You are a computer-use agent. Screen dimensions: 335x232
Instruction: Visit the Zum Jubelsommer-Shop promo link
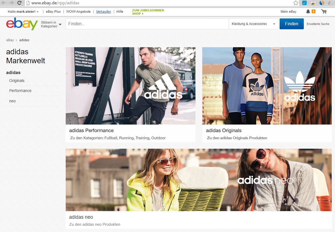pos(148,12)
